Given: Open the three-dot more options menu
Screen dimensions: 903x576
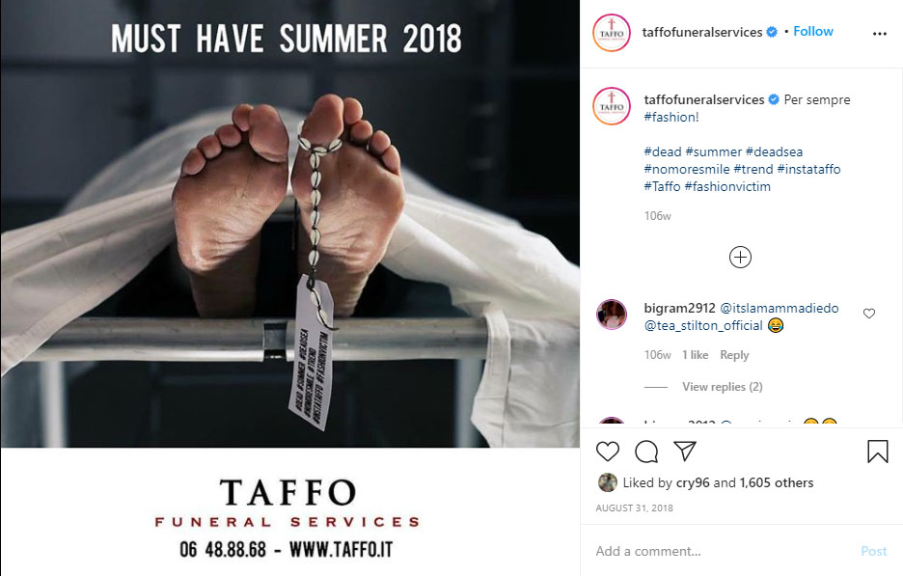Looking at the screenshot, I should click(x=880, y=34).
